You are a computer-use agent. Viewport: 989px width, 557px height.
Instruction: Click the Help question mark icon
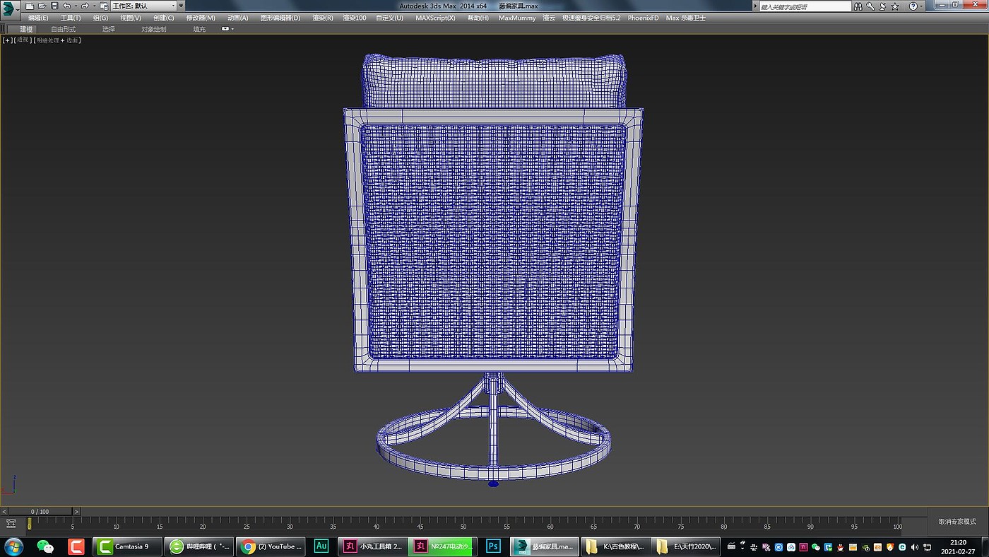[x=913, y=6]
